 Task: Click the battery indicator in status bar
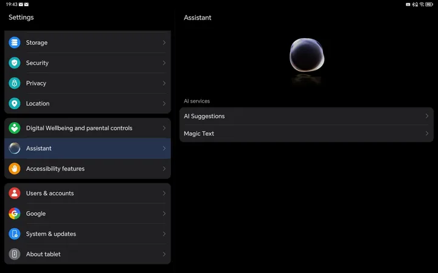point(431,4)
